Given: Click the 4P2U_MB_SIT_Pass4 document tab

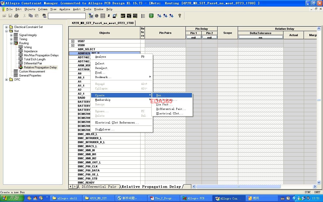Looking at the screenshot, I should (103, 23).
